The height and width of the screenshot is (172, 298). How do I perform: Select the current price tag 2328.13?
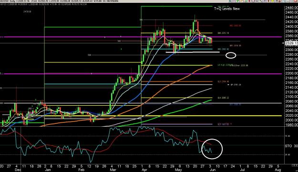click(x=291, y=43)
